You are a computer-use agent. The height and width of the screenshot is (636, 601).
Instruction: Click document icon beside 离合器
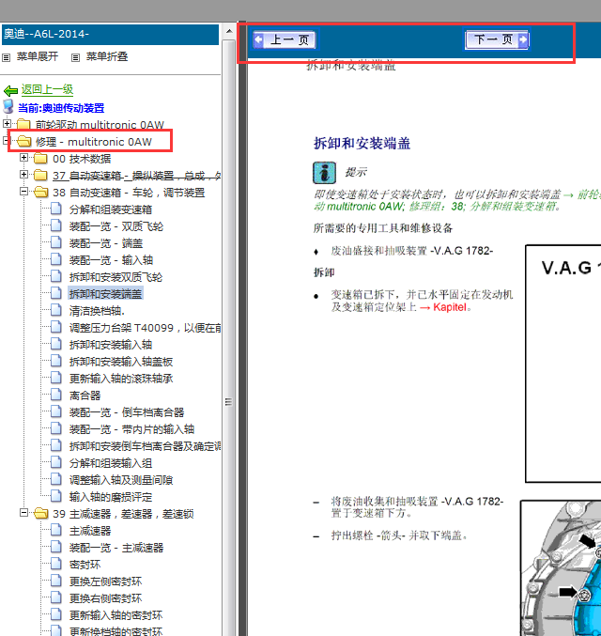[x=56, y=395]
